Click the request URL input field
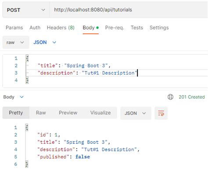 [x=129, y=10]
